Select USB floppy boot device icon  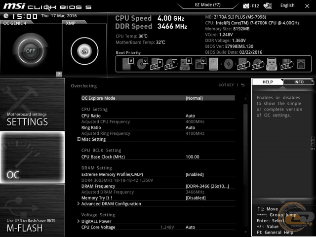[286, 64]
